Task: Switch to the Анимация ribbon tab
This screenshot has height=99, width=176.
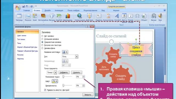Action: (x=59, y=10)
